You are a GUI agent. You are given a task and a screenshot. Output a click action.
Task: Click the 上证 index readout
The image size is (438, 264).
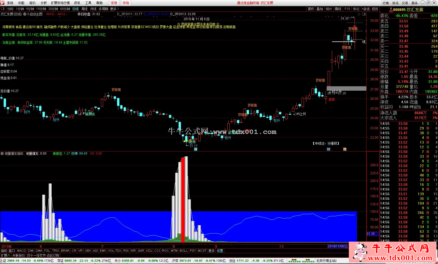click(x=27, y=261)
